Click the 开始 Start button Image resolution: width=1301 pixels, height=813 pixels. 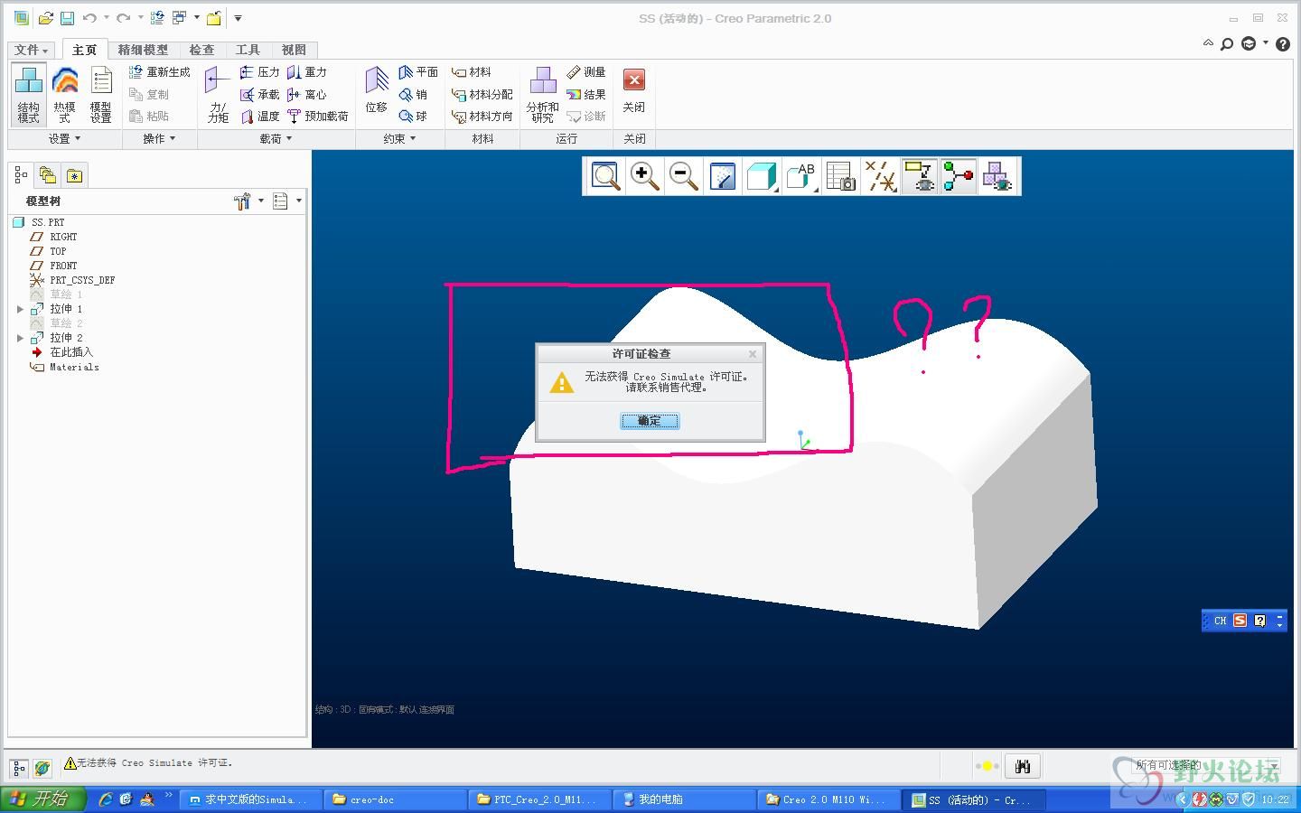pos(42,799)
